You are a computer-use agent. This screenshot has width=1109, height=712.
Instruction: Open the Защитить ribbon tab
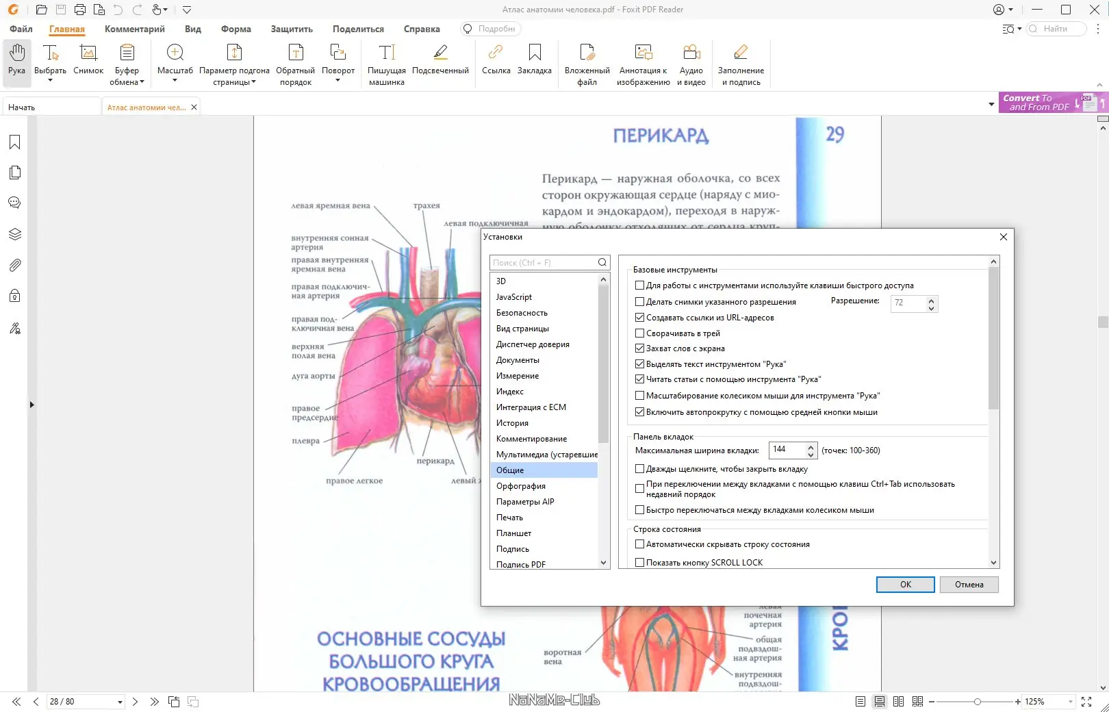[292, 29]
